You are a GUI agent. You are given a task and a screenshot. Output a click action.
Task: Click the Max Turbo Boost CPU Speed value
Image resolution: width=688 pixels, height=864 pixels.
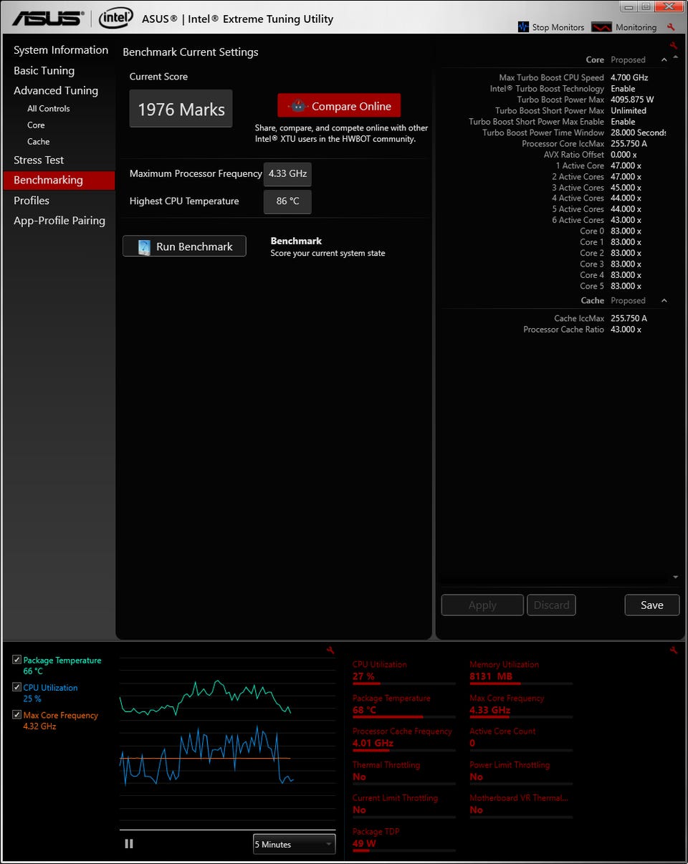tap(629, 77)
